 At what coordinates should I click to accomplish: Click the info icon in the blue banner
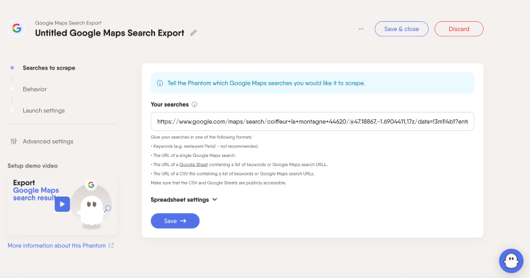click(160, 83)
